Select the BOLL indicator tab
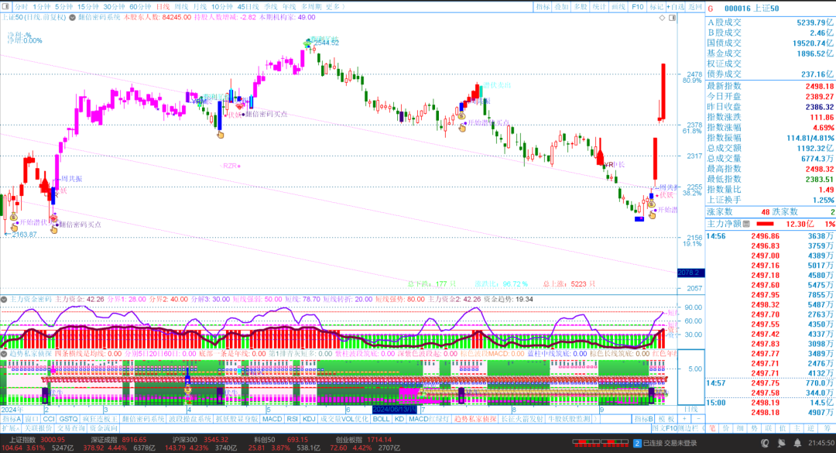 [381, 419]
